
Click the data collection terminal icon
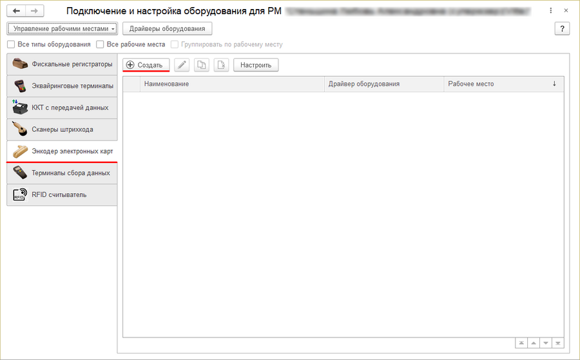[x=20, y=173]
